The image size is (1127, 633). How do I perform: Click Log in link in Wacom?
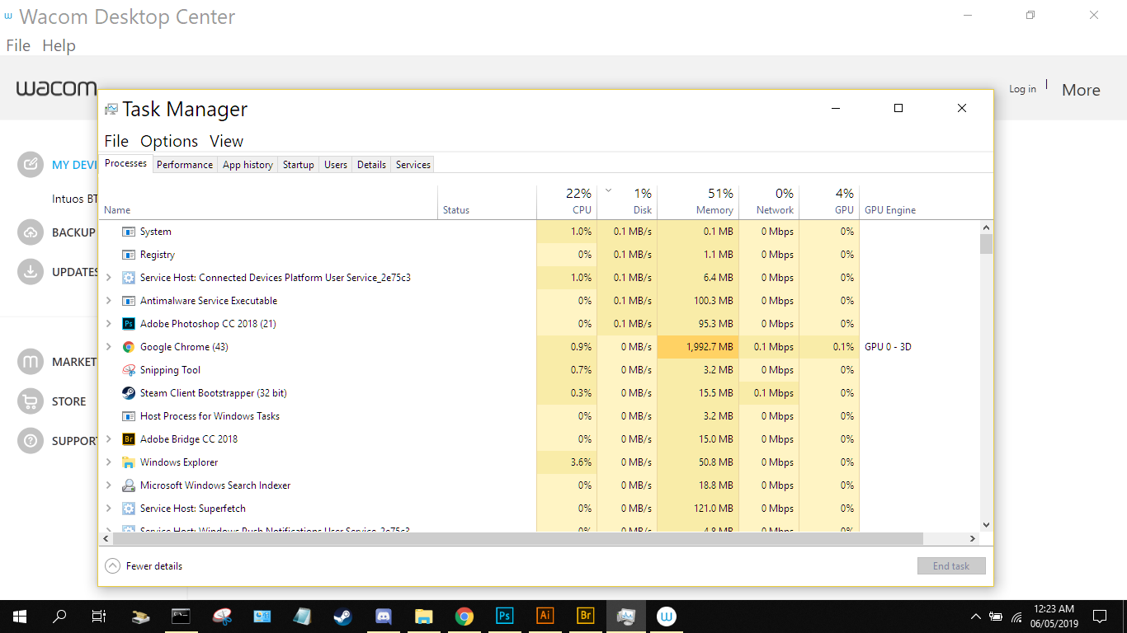click(x=1022, y=89)
